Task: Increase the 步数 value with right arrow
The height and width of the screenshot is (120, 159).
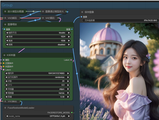Action: click(x=68, y=81)
